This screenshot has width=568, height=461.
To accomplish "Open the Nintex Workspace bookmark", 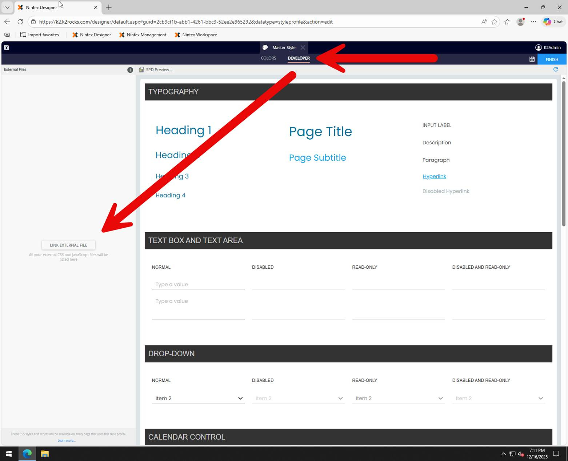I will [196, 35].
